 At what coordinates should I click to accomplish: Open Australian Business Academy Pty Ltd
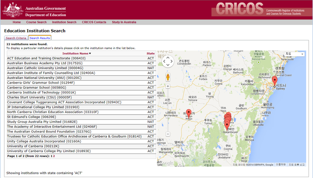pos(45,63)
